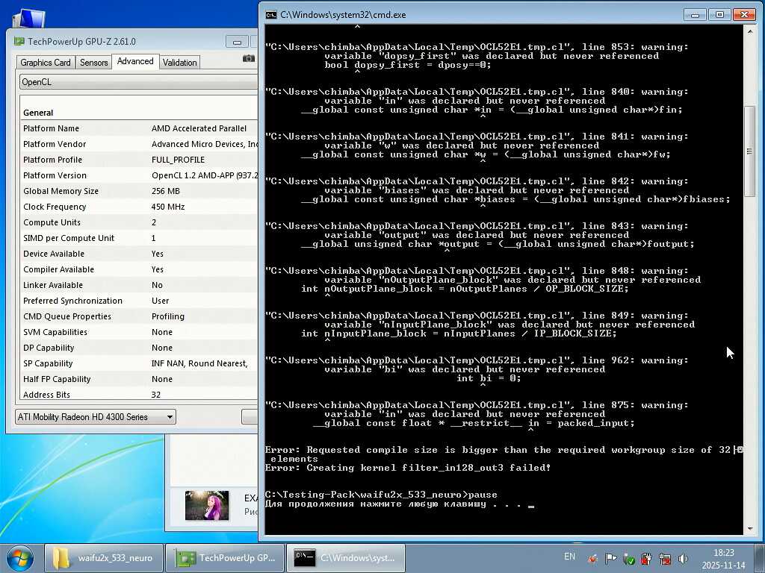765x573 pixels.
Task: Click the GPU-Z screenshot camera icon
Action: 249,58
